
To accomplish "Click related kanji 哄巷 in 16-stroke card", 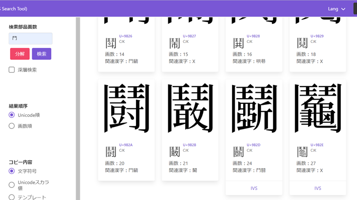I will click(261, 61).
